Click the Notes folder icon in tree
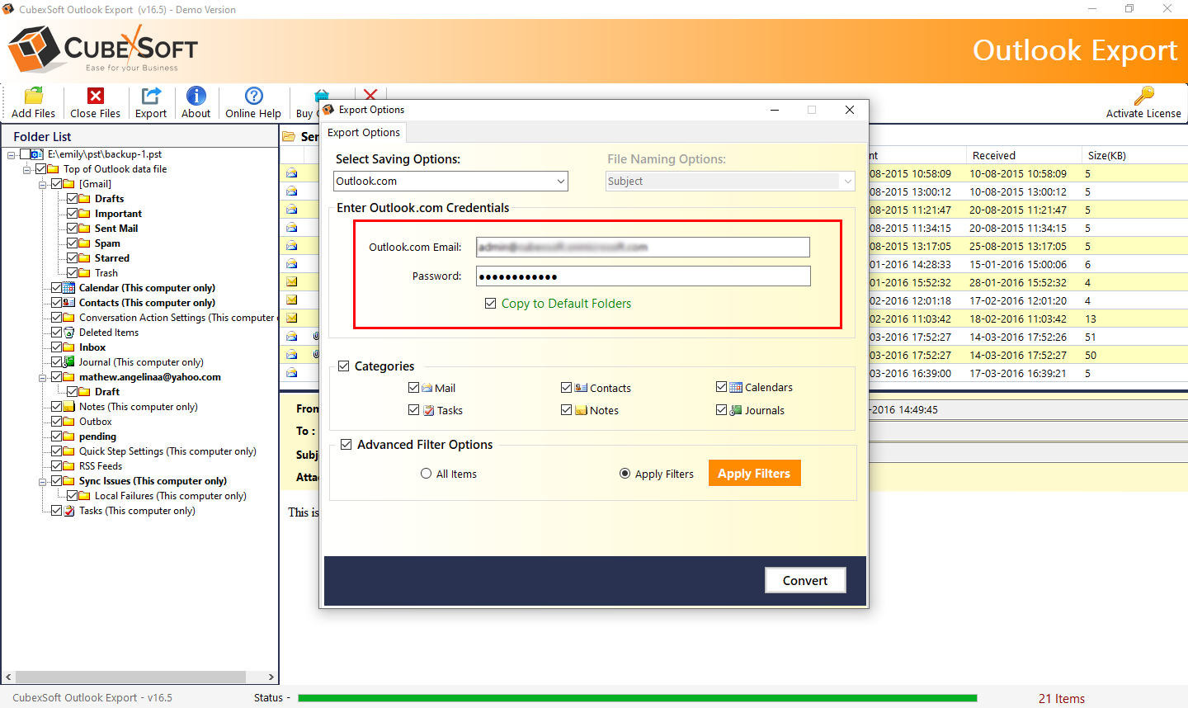Image resolution: width=1188 pixels, height=708 pixels. coord(69,407)
